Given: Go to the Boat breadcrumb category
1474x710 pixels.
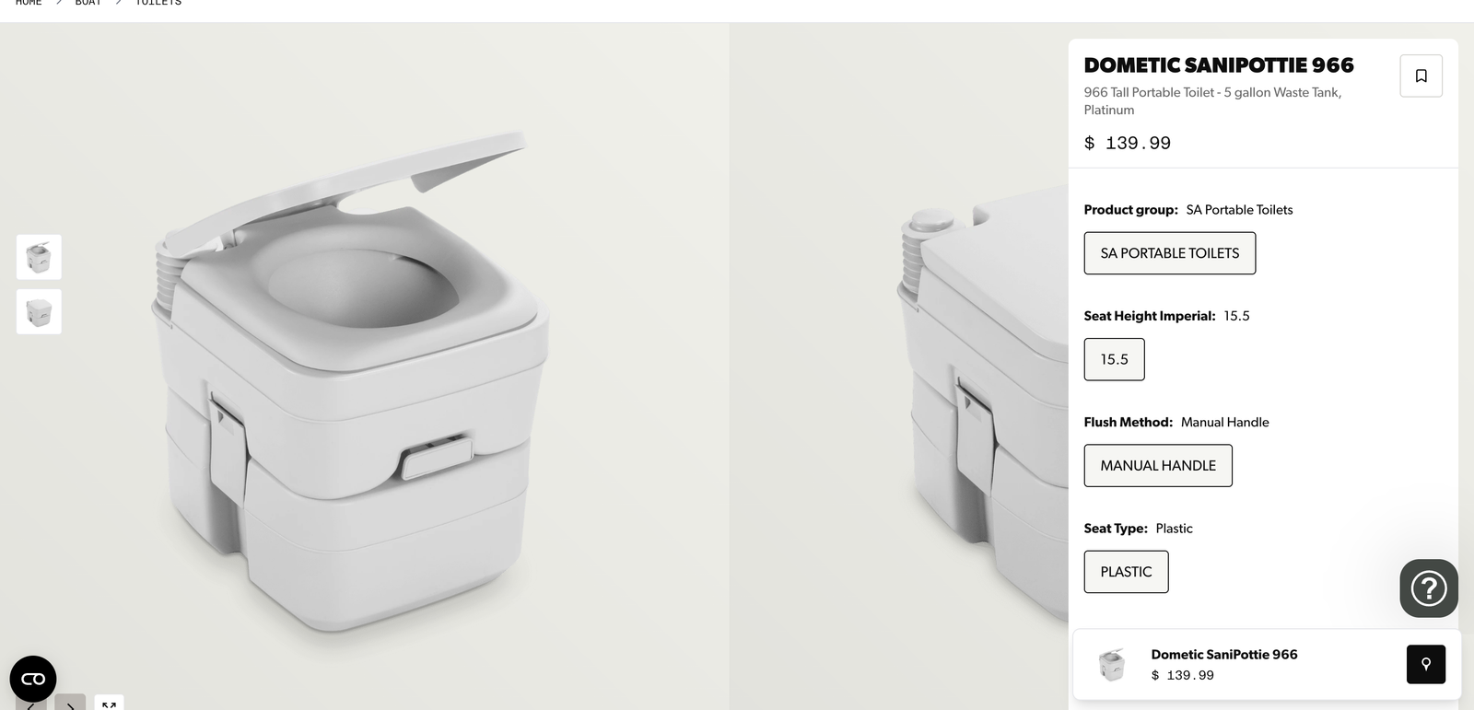Looking at the screenshot, I should coord(88,3).
